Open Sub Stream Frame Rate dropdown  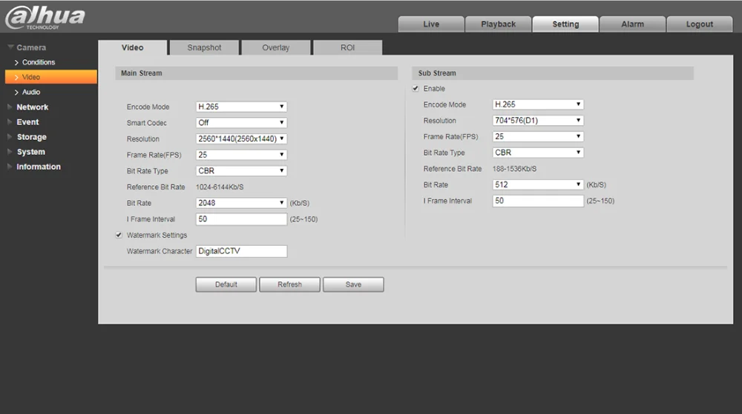(538, 136)
